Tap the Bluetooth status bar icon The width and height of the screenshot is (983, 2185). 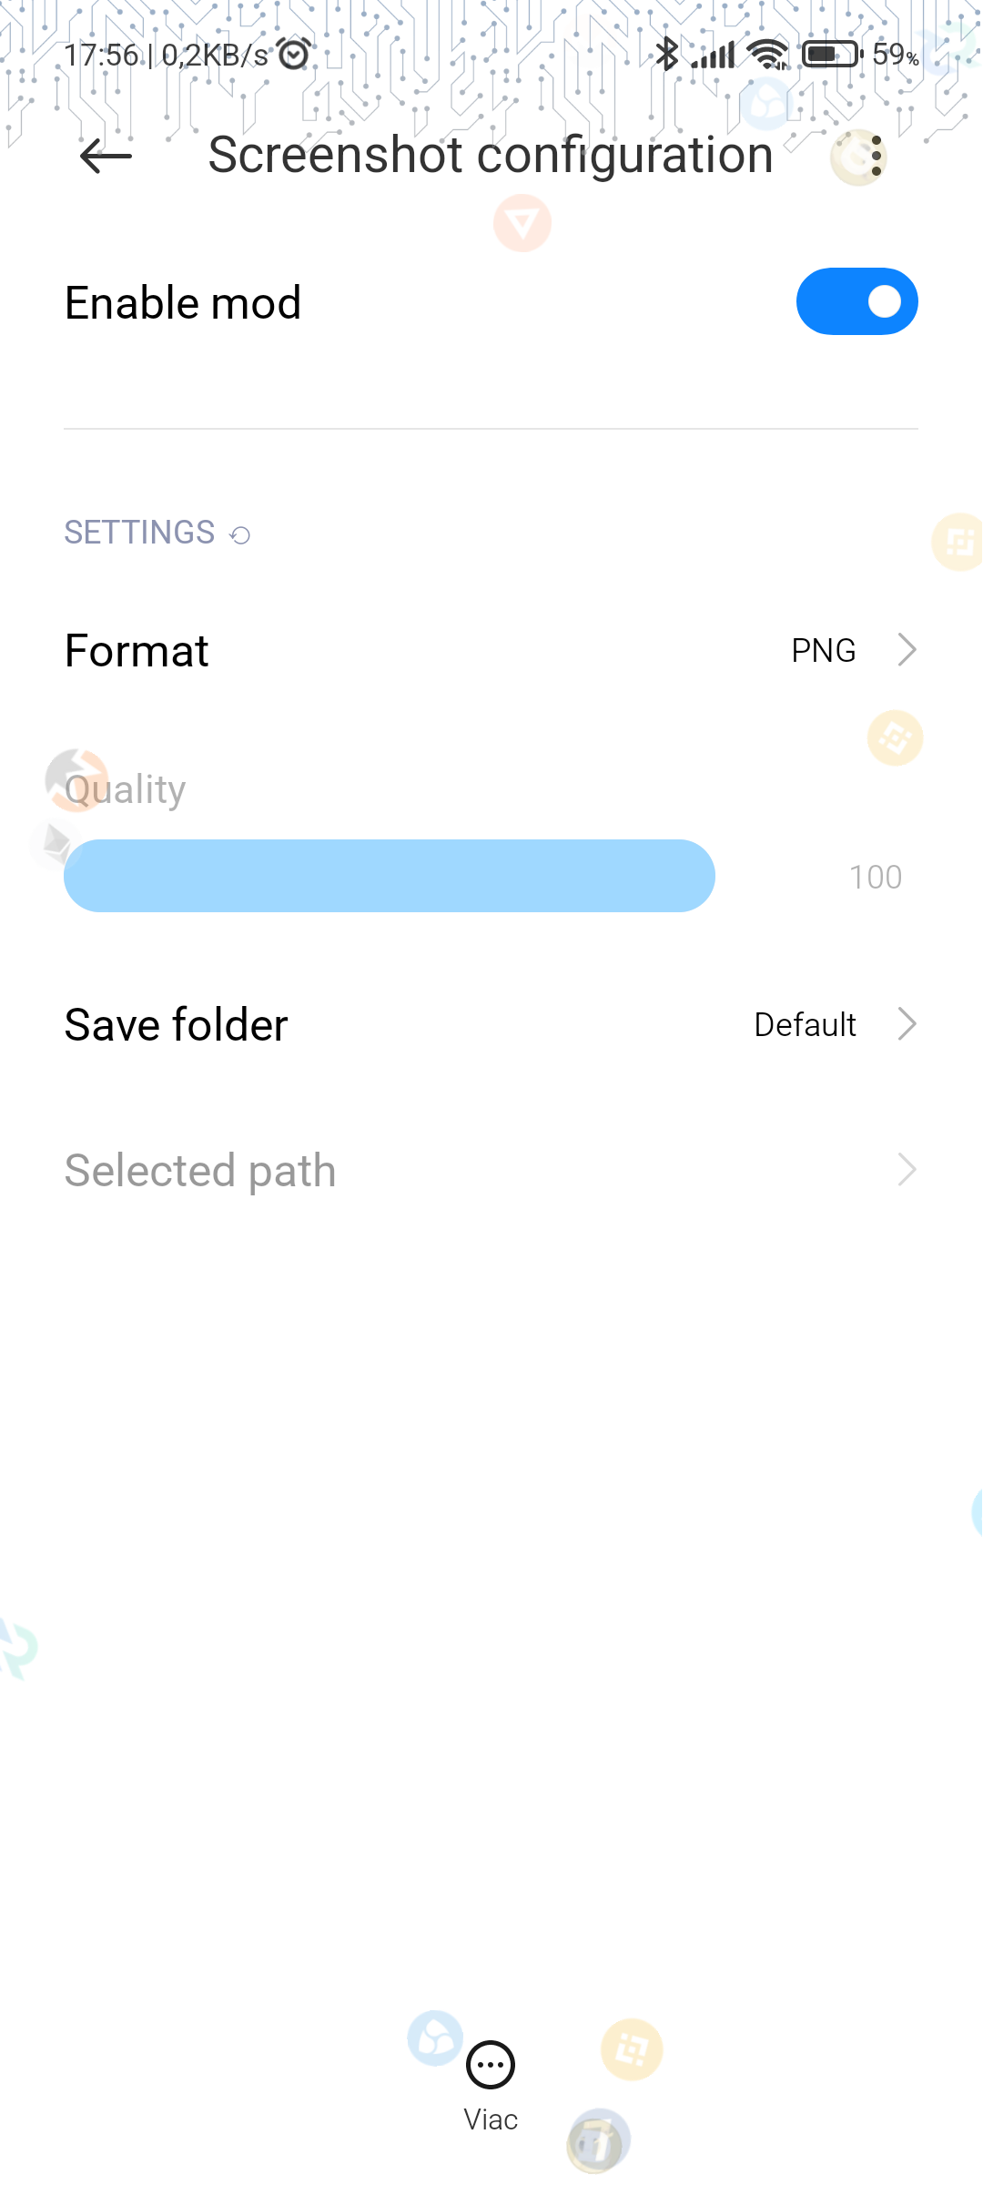[667, 55]
